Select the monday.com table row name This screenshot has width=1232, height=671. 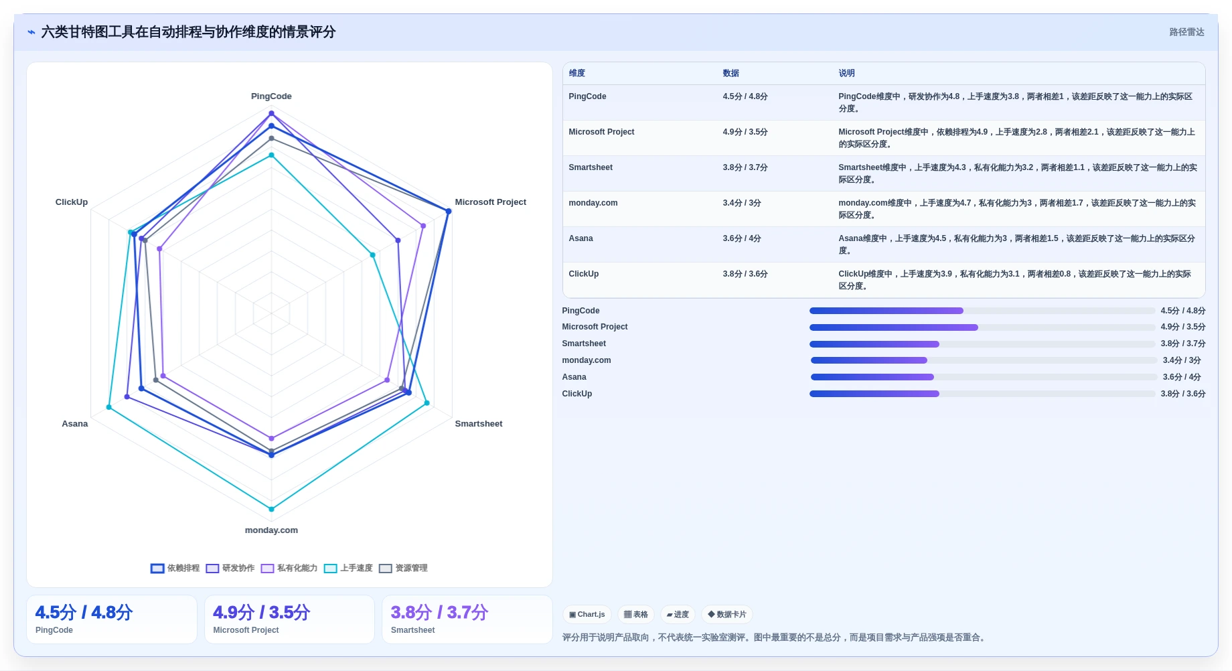coord(593,203)
